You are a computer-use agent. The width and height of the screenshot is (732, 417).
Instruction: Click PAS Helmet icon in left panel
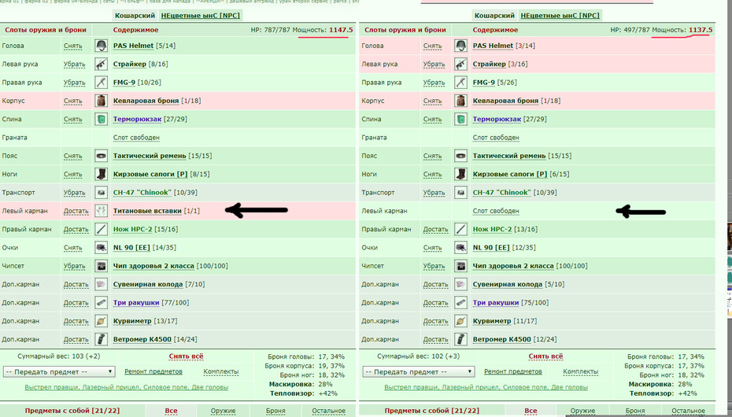102,46
